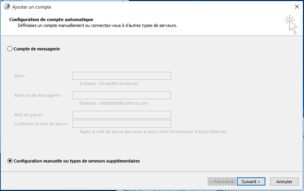
Task: Click the Adresse de messagerie label
Action: pos(38,95)
